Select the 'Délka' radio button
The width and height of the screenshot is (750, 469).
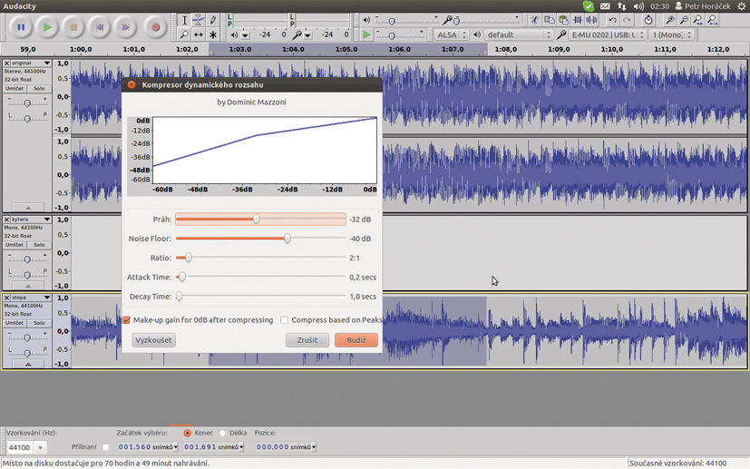222,433
